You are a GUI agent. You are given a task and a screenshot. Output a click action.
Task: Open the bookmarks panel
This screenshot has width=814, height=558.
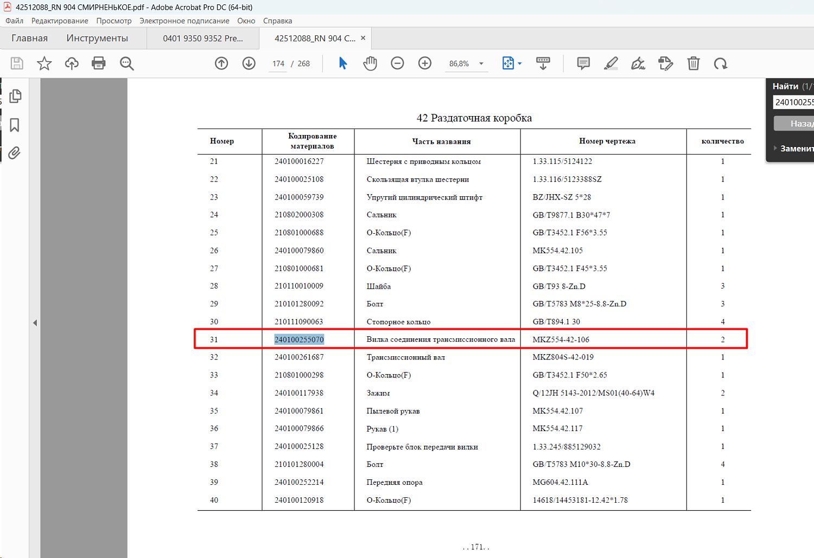tap(15, 125)
